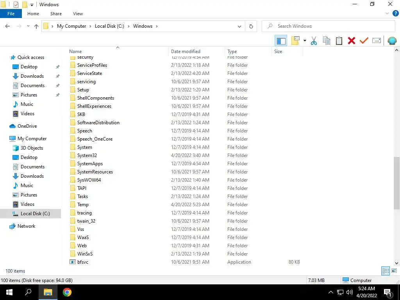
Task: Open Google Chrome from the taskbar
Action: [67, 292]
